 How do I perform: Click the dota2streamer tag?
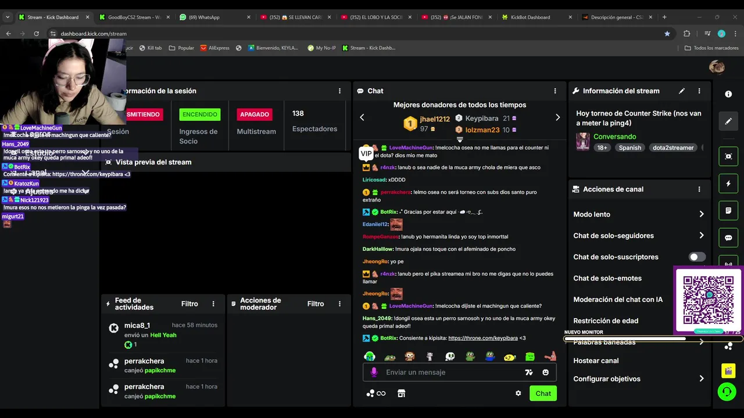click(674, 147)
